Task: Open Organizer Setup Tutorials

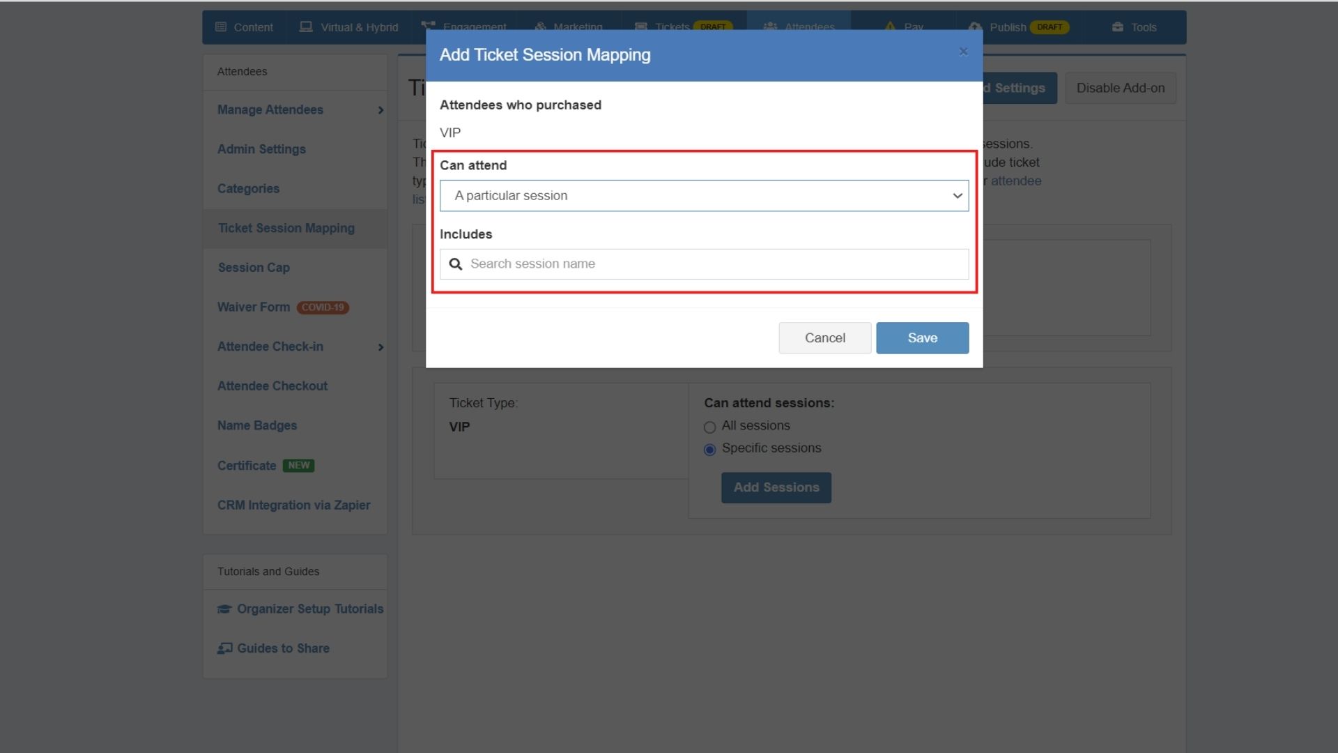Action: (310, 609)
